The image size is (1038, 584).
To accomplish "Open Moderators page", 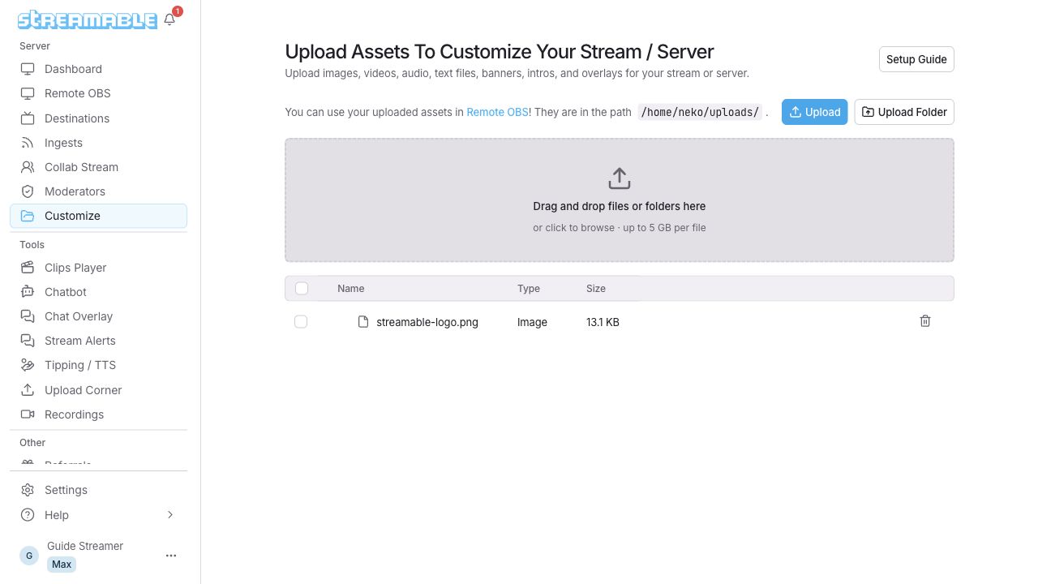I will coord(99,191).
